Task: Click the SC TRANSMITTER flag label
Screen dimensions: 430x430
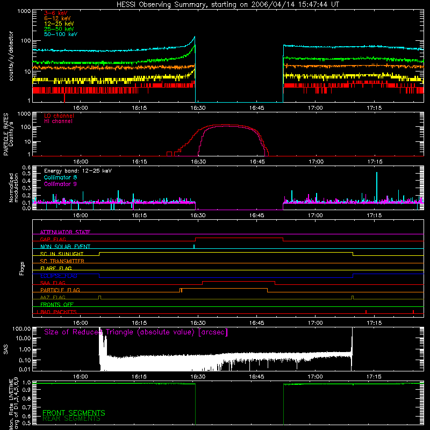Action: tap(62, 261)
